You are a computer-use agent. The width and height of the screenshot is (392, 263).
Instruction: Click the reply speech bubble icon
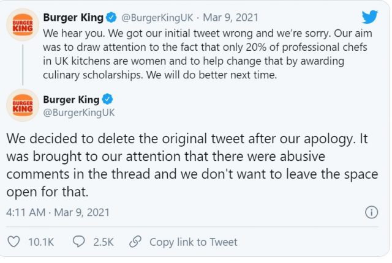click(x=78, y=242)
